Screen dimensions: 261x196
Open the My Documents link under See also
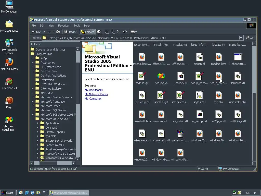(94, 90)
